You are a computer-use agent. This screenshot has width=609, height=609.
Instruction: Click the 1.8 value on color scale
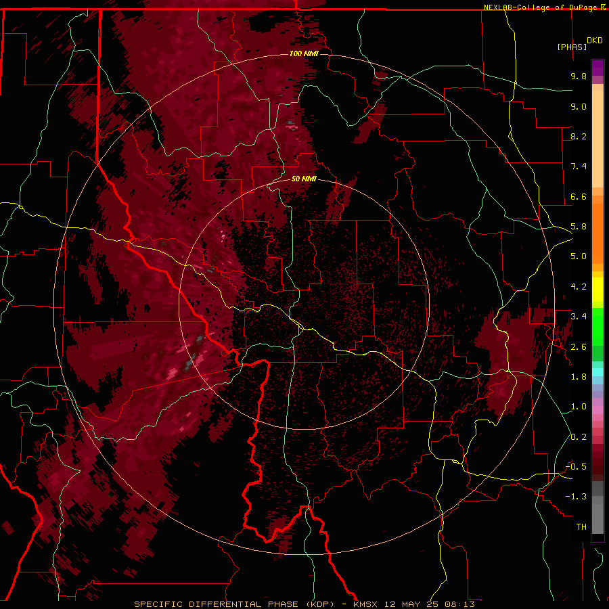579,377
